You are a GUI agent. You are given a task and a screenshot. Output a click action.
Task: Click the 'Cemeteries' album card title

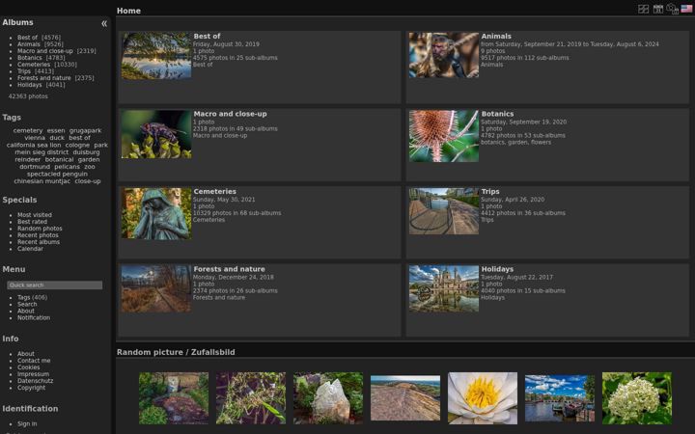click(x=215, y=192)
